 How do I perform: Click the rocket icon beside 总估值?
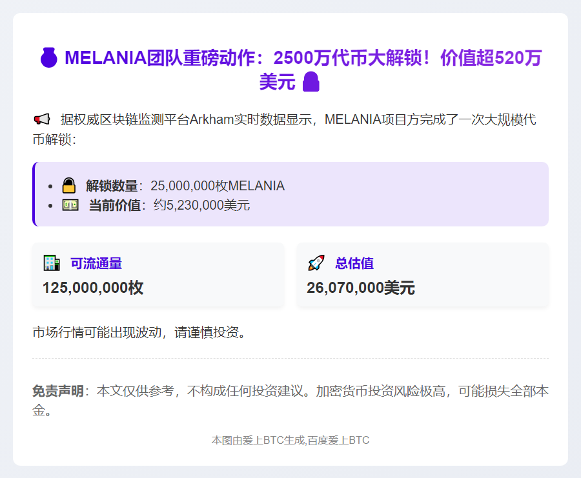pos(316,263)
